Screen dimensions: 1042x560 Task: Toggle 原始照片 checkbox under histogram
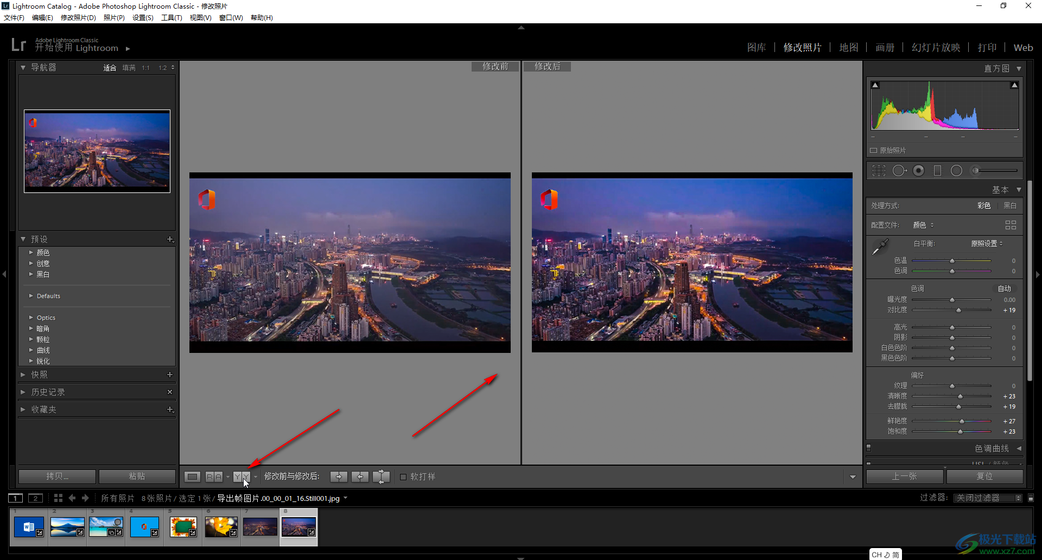(x=874, y=150)
